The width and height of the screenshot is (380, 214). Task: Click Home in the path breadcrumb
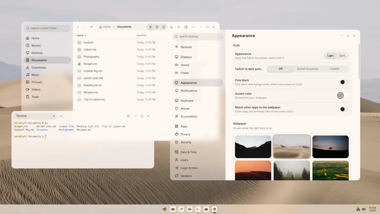[x=107, y=27]
